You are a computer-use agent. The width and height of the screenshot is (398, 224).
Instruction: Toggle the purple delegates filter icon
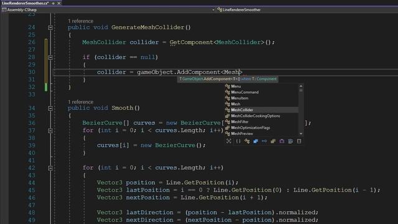coord(282,141)
